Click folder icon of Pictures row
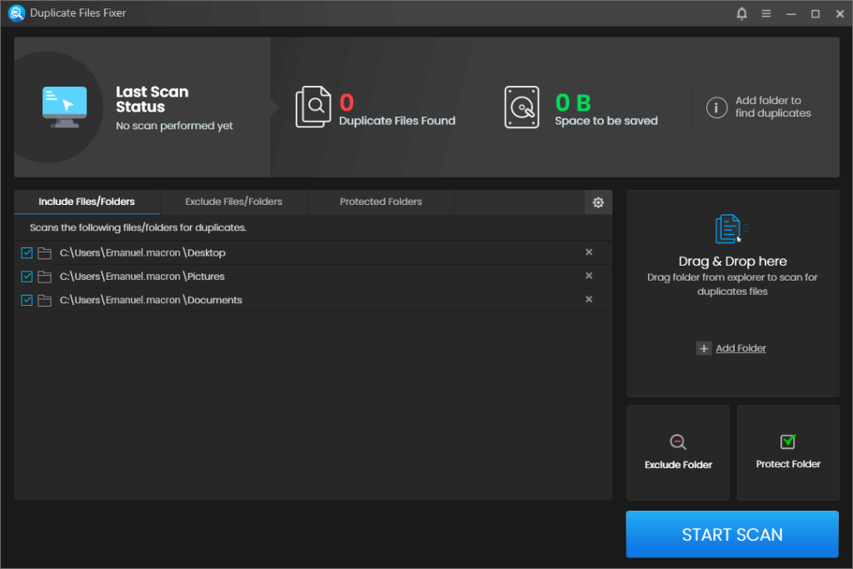 tap(45, 277)
